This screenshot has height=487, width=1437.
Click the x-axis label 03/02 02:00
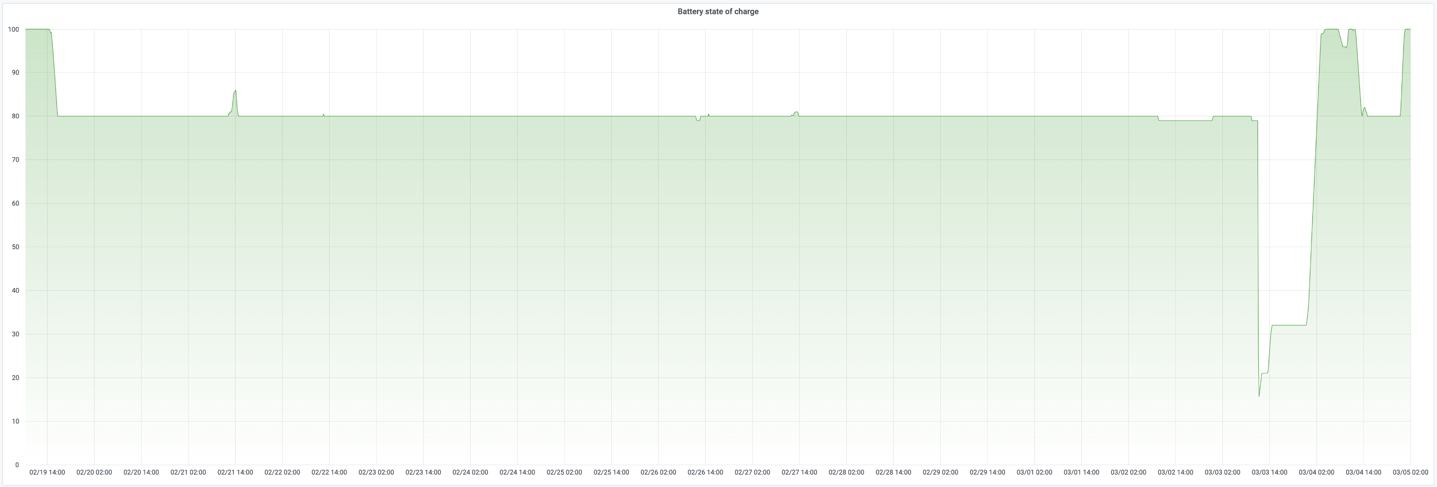pos(1128,473)
